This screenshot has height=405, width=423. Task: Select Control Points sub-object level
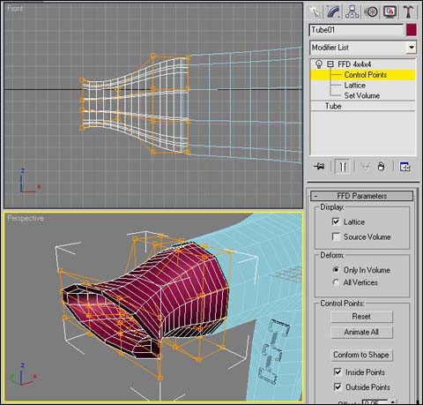coord(365,75)
